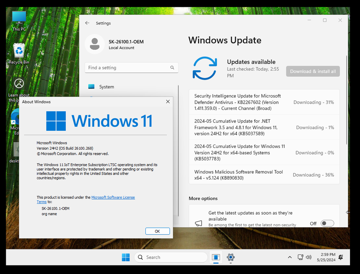Open the Recycle Bin desktop icon
Screen dimensions: 360x274
(x=19, y=54)
